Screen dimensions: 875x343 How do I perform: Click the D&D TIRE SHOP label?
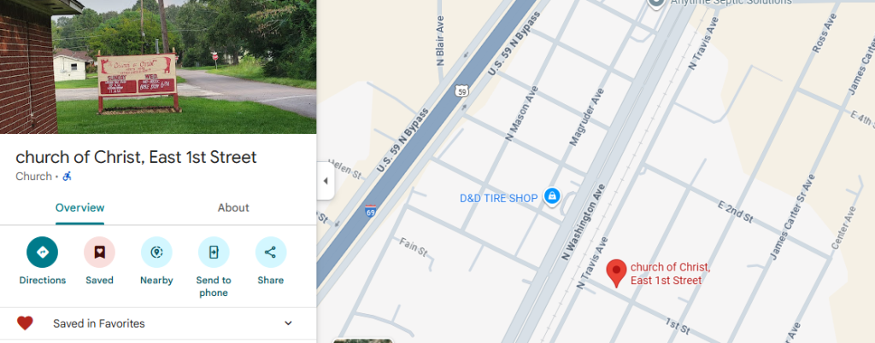498,198
